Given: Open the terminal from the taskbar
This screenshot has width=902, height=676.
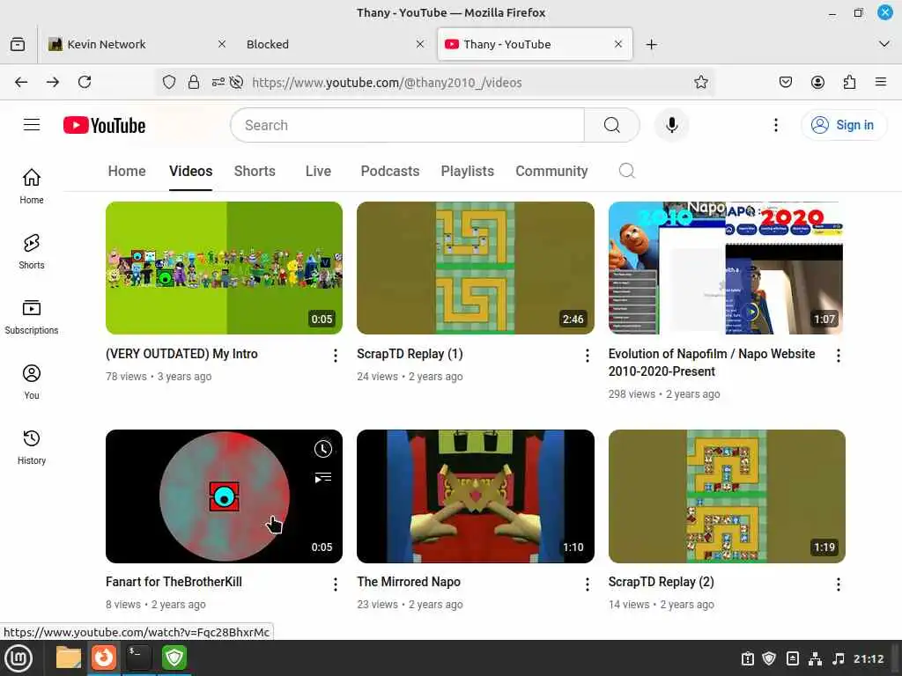Looking at the screenshot, I should (x=138, y=658).
